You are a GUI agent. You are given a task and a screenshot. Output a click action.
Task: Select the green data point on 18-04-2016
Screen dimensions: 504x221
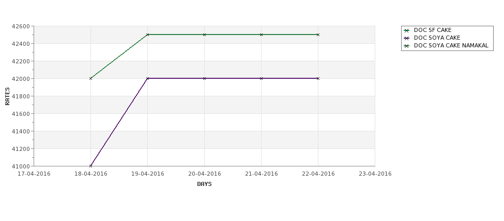click(90, 78)
